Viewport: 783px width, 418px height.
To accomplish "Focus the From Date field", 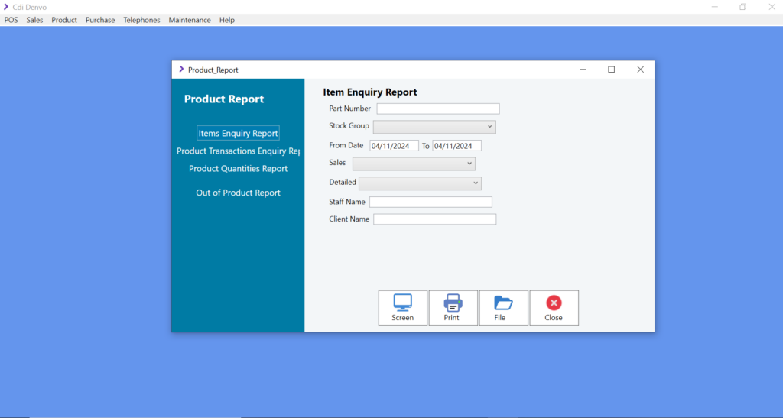I will point(395,146).
